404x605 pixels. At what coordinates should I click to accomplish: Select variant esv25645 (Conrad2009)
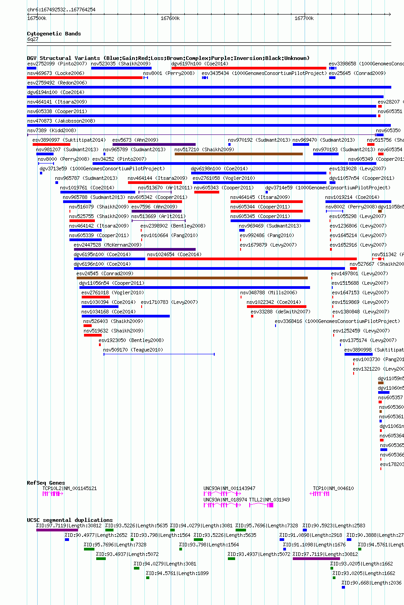coord(357,73)
